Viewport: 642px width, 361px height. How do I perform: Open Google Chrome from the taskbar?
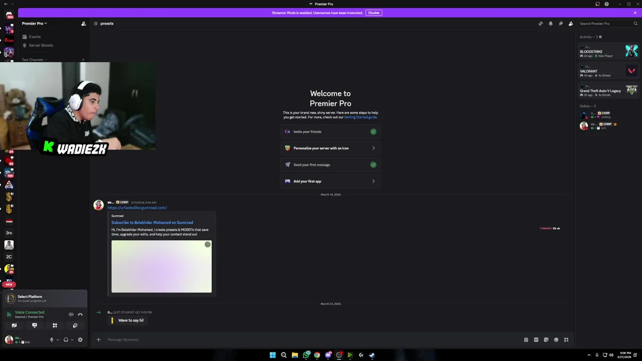pyautogui.click(x=317, y=355)
